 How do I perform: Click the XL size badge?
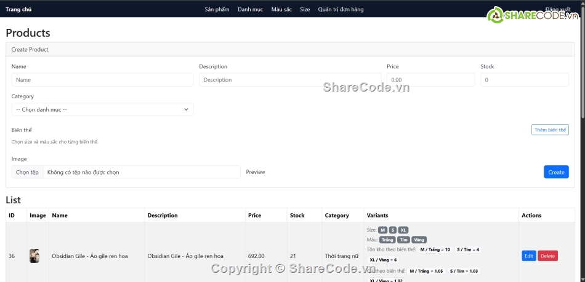(x=403, y=230)
